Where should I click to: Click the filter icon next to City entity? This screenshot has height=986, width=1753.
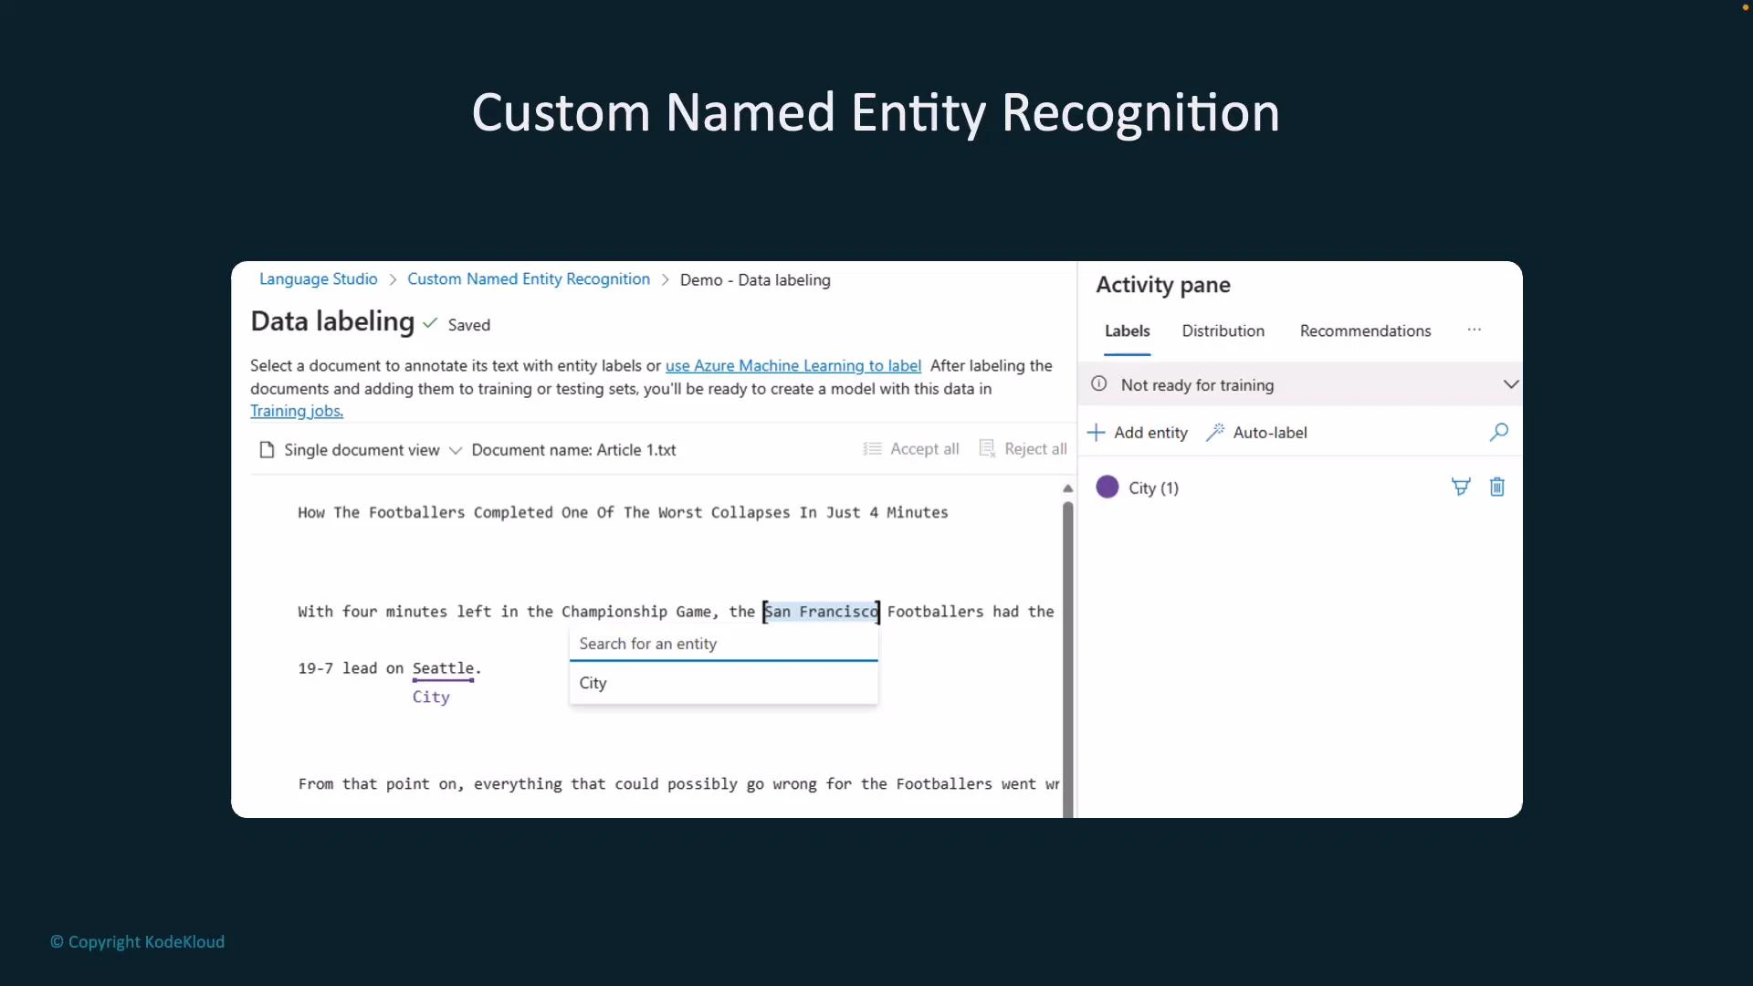pyautogui.click(x=1460, y=487)
